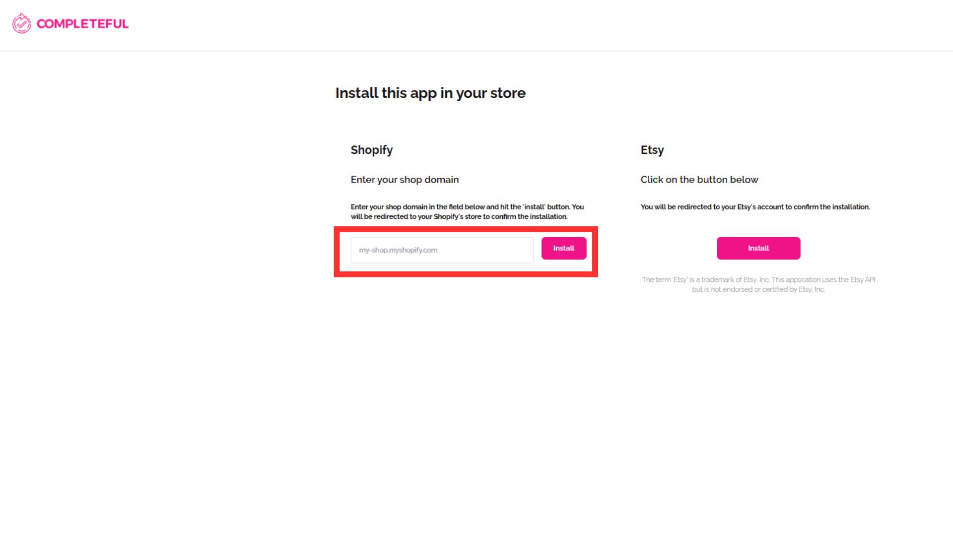Open the COMPLETEFUL wordmark home link
Viewport: 953px width, 536px height.
82,24
